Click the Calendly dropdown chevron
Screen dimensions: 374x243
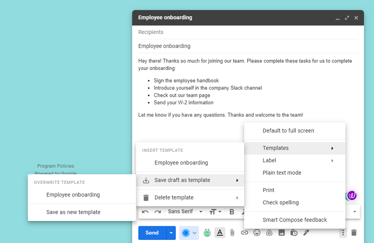pos(195,233)
